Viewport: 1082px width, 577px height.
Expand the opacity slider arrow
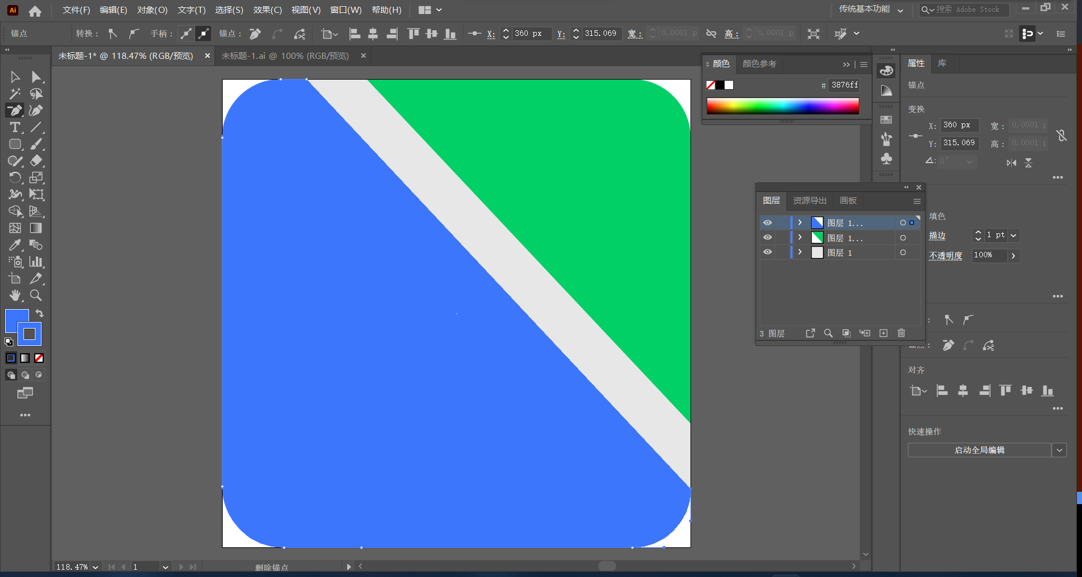1013,256
